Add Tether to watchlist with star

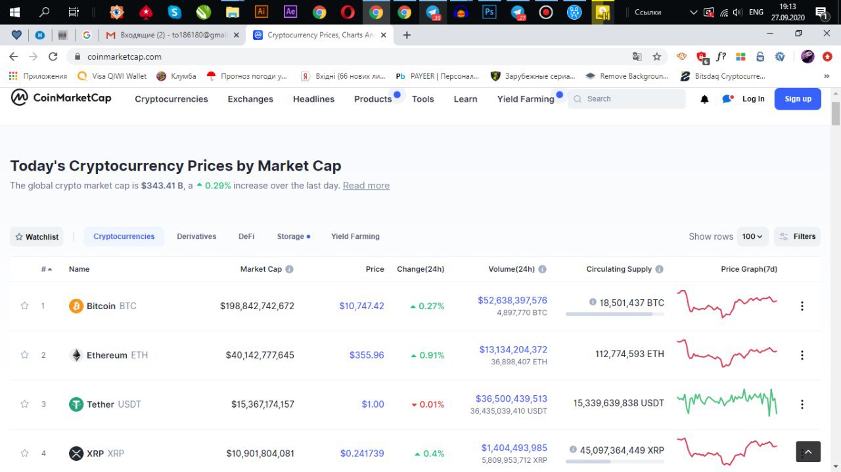coord(24,404)
